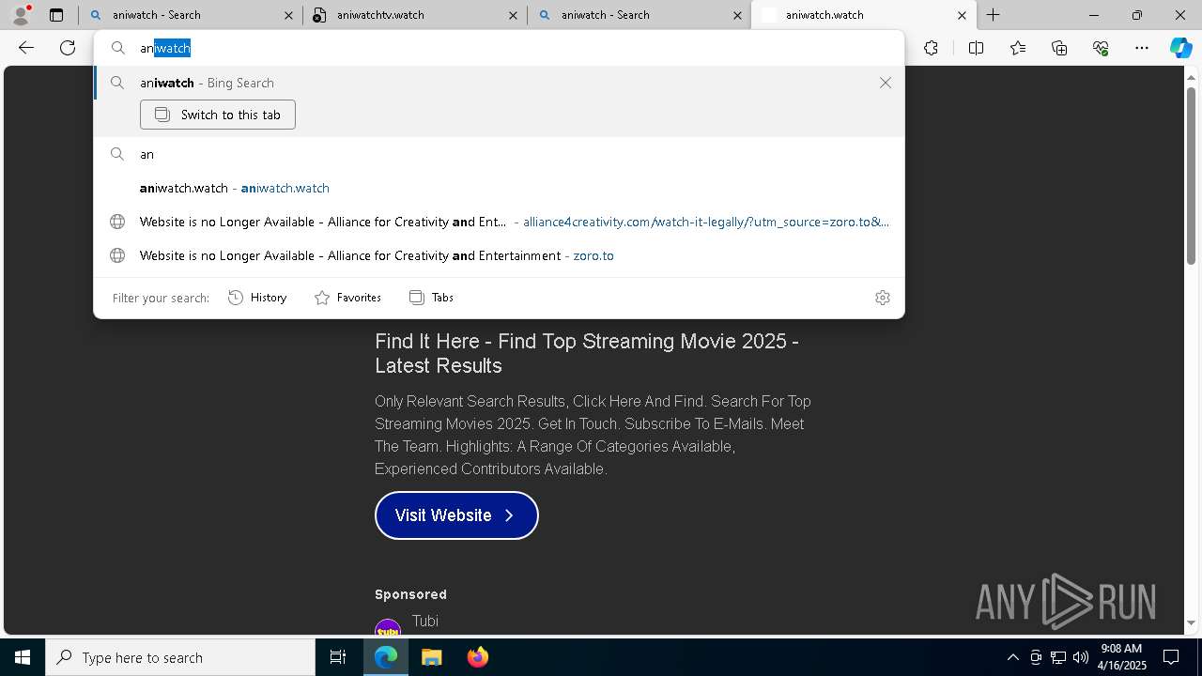Open Browser essentials heart icon
Screen dimensions: 1202x676
click(1101, 48)
